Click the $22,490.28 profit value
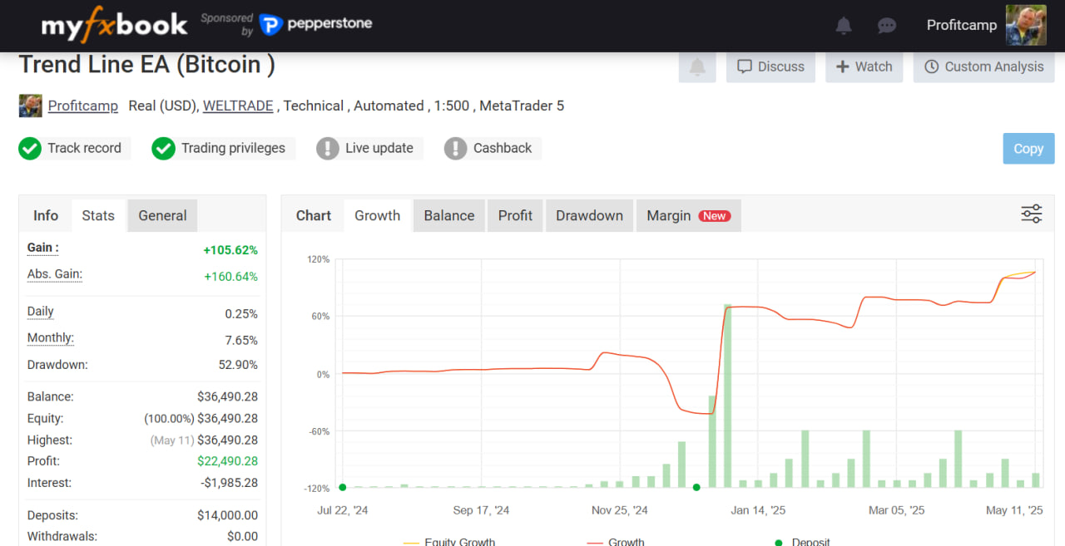The height and width of the screenshot is (546, 1065). [x=227, y=461]
